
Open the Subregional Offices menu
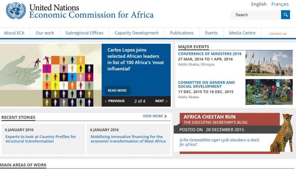pos(85,33)
